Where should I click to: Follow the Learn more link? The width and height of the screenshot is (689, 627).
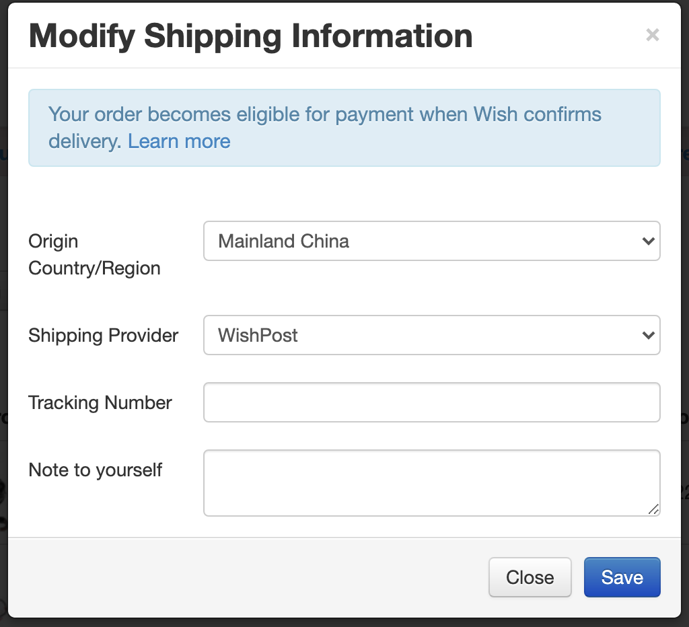tap(179, 141)
